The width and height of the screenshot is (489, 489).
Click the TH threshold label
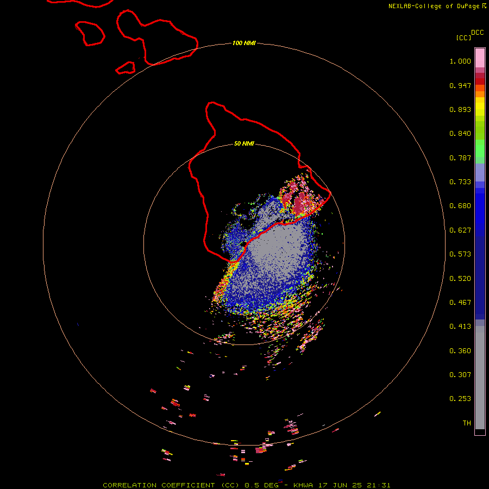coord(467,423)
